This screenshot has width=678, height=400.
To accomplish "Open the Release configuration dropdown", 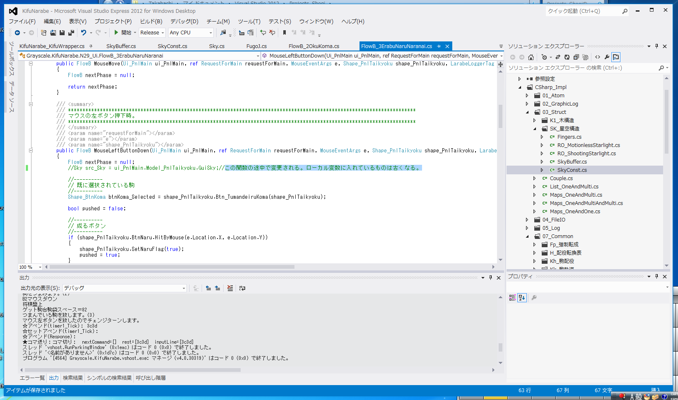I will (152, 33).
